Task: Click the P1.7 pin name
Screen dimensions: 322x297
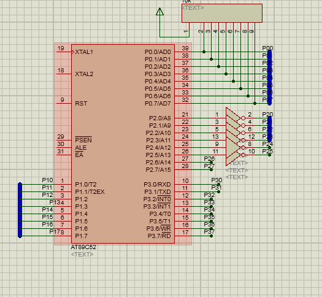Action: [82, 236]
